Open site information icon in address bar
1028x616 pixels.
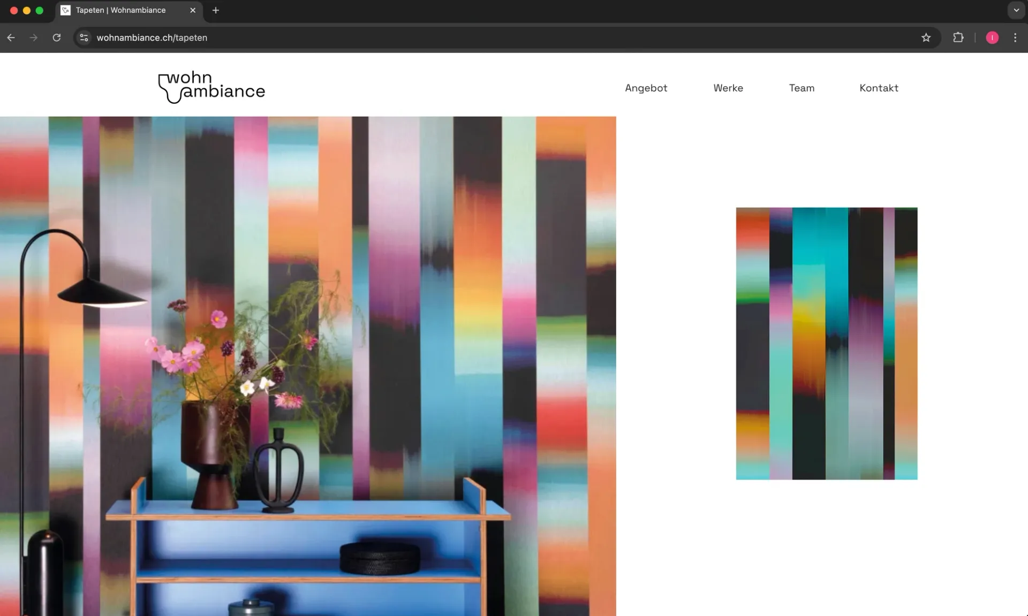click(x=84, y=37)
